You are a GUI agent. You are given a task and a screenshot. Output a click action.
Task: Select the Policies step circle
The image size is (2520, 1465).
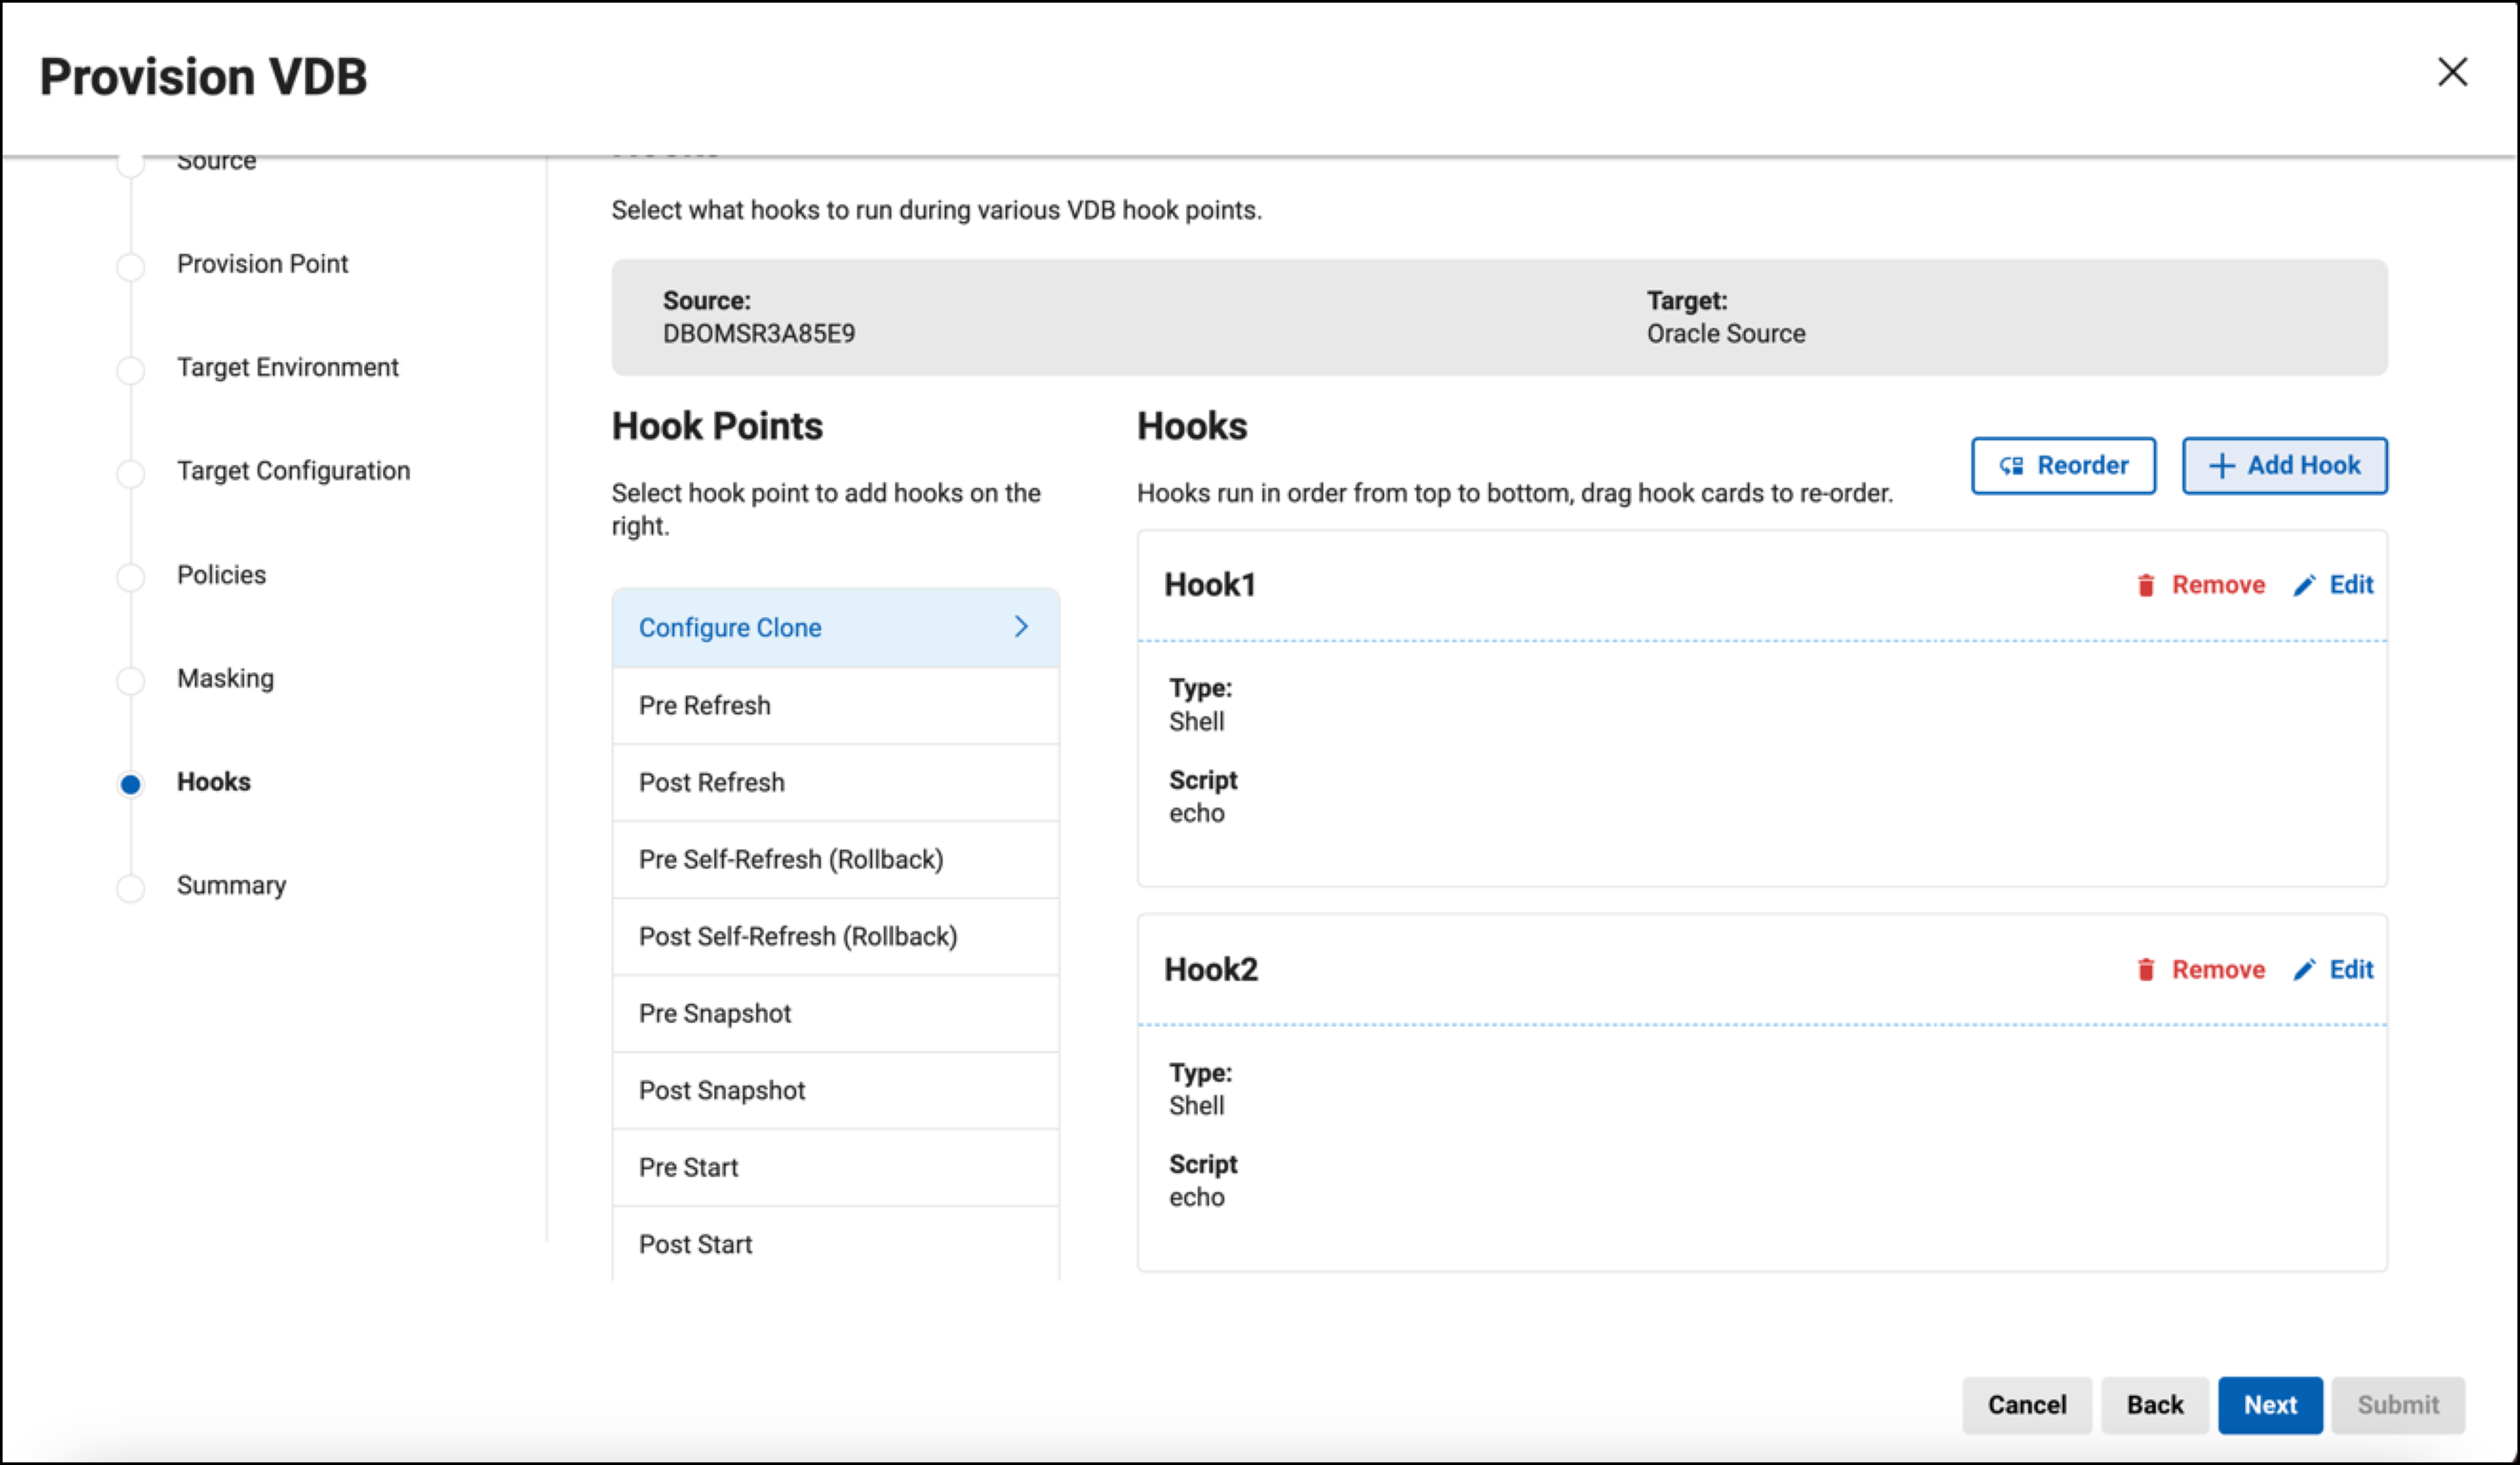click(130, 577)
